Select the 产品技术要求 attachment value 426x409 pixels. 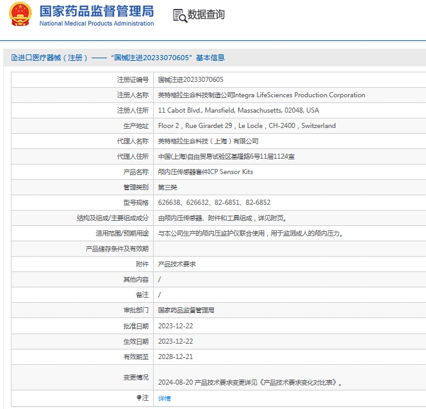tap(177, 264)
